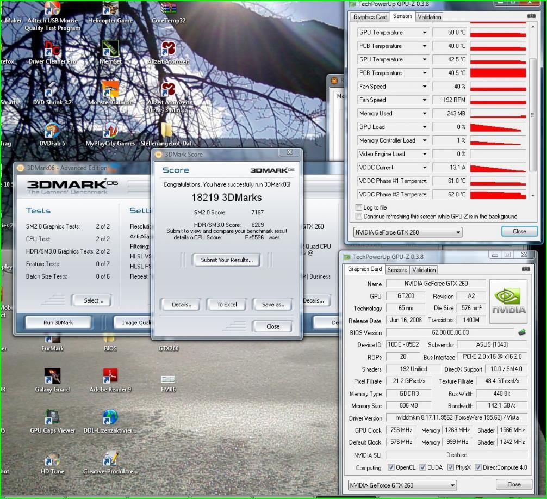The height and width of the screenshot is (499, 547).
Task: Open GPU selector combo in Sensors window
Action: (408, 232)
